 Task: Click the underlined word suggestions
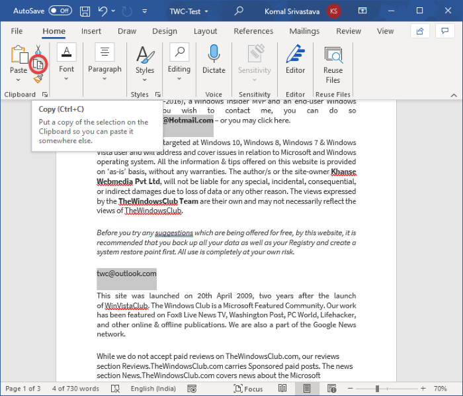[174, 233]
